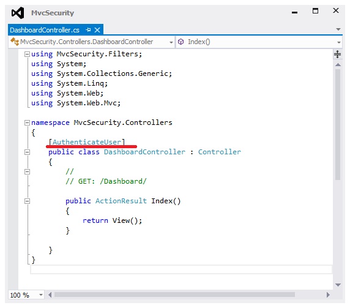
Task: Click the class icon beside MvcSecurity.Controllers.DashboardController
Action: (x=15, y=42)
